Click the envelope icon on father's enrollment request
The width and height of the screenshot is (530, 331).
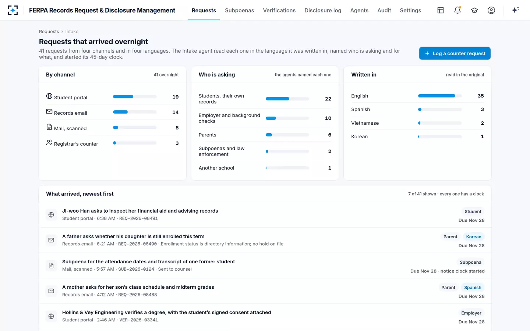(51, 240)
